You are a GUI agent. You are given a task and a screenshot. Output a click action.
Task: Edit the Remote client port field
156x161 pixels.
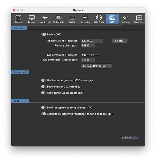coord(88,45)
